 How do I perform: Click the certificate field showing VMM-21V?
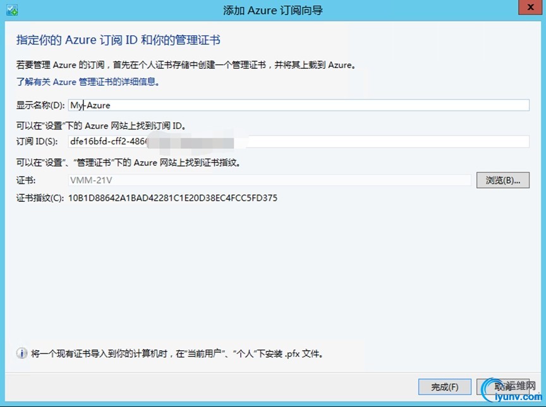(x=269, y=180)
